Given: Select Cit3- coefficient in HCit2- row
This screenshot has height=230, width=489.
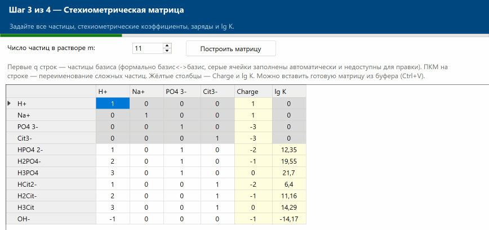Looking at the screenshot, I should coord(217,184).
